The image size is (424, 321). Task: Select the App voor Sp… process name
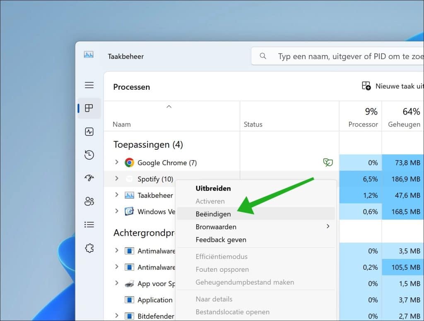pos(156,284)
